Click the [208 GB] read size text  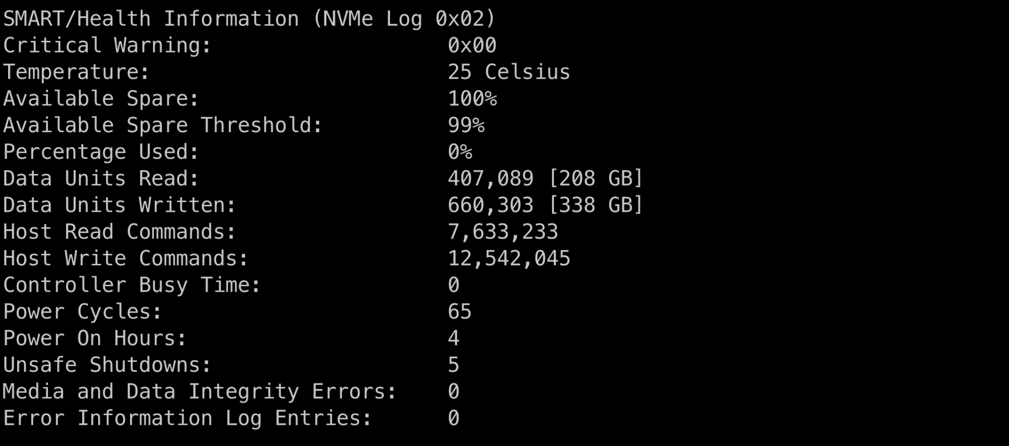(x=595, y=179)
